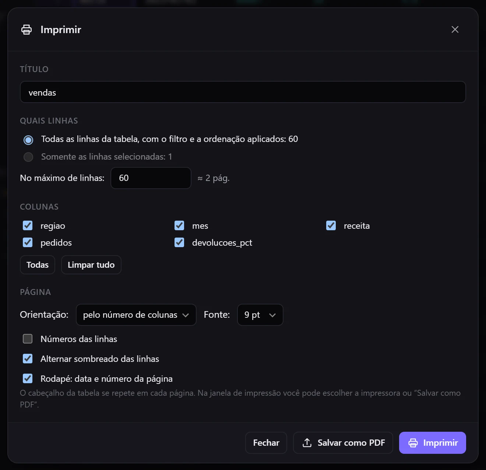Click the ≈ 2 pág. page estimate
486x470 pixels.
tap(214, 178)
